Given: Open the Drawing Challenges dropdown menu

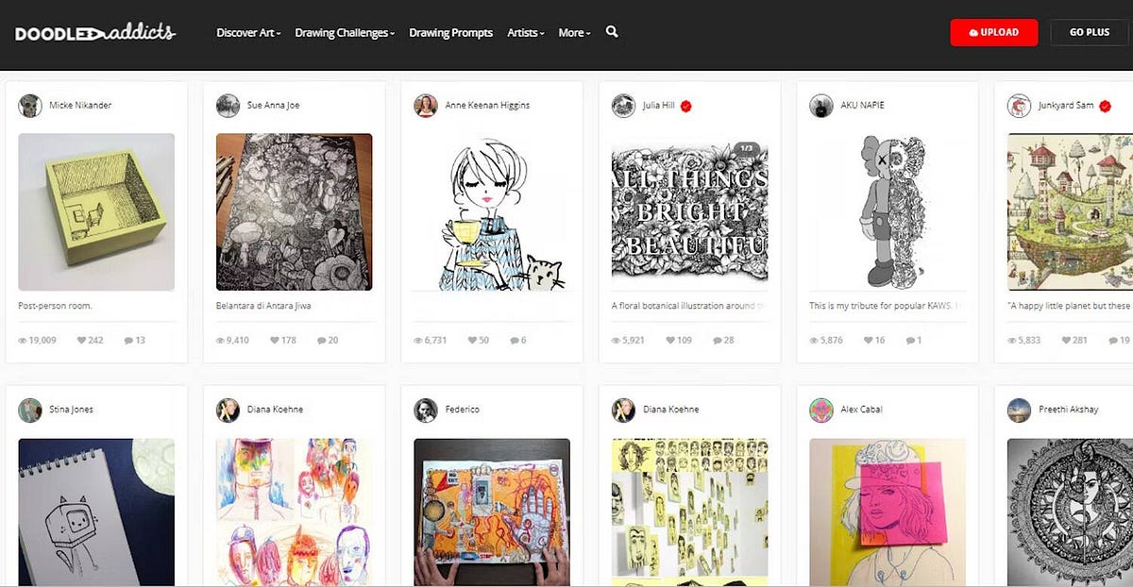Looking at the screenshot, I should point(345,32).
